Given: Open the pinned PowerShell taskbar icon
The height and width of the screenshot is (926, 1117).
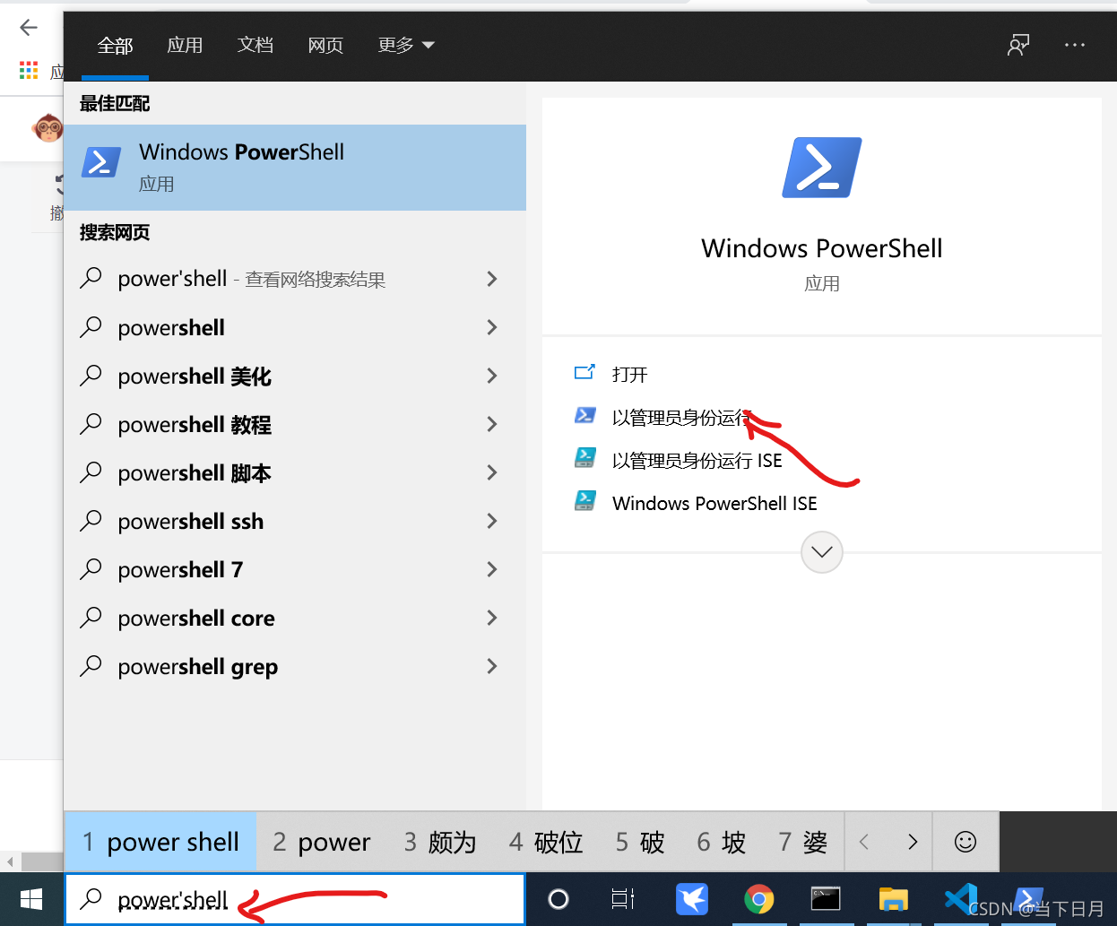Looking at the screenshot, I should [x=1027, y=899].
